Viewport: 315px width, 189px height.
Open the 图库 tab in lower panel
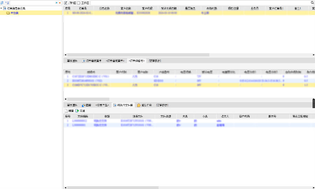(x=86, y=105)
